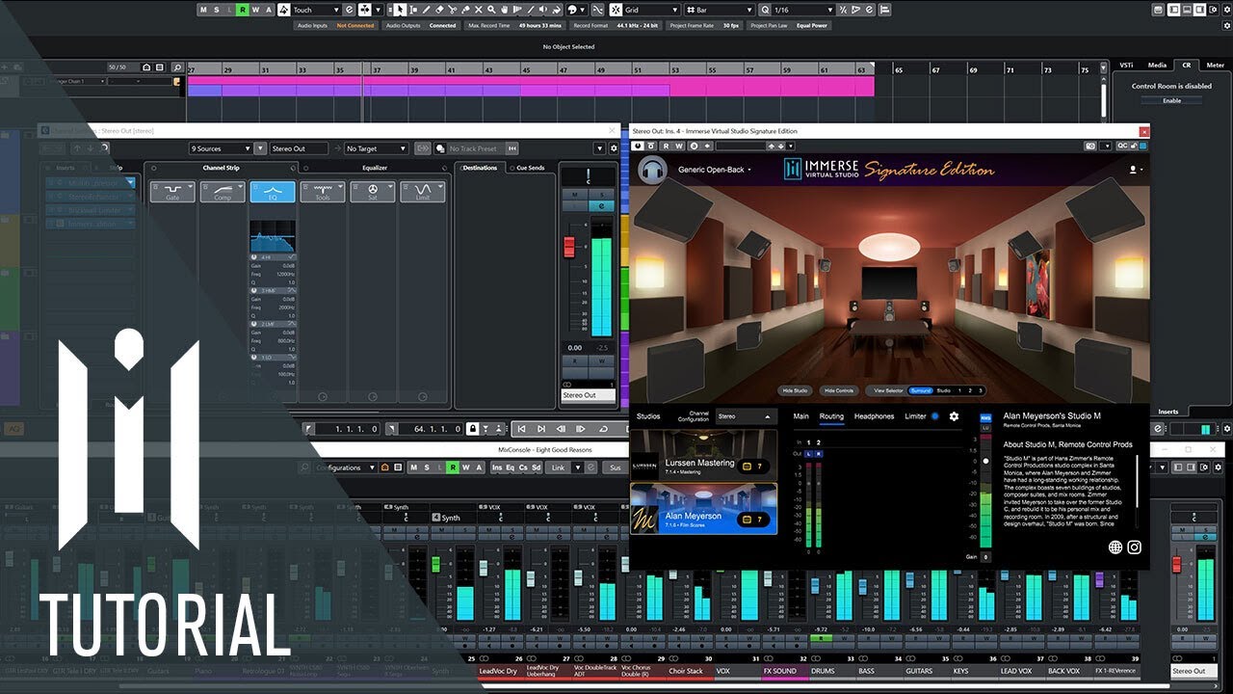Toggle plug-in Read automation R button
1233x694 pixels.
click(x=666, y=146)
